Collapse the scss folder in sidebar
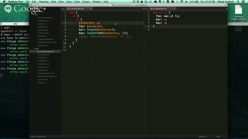 [34, 49]
